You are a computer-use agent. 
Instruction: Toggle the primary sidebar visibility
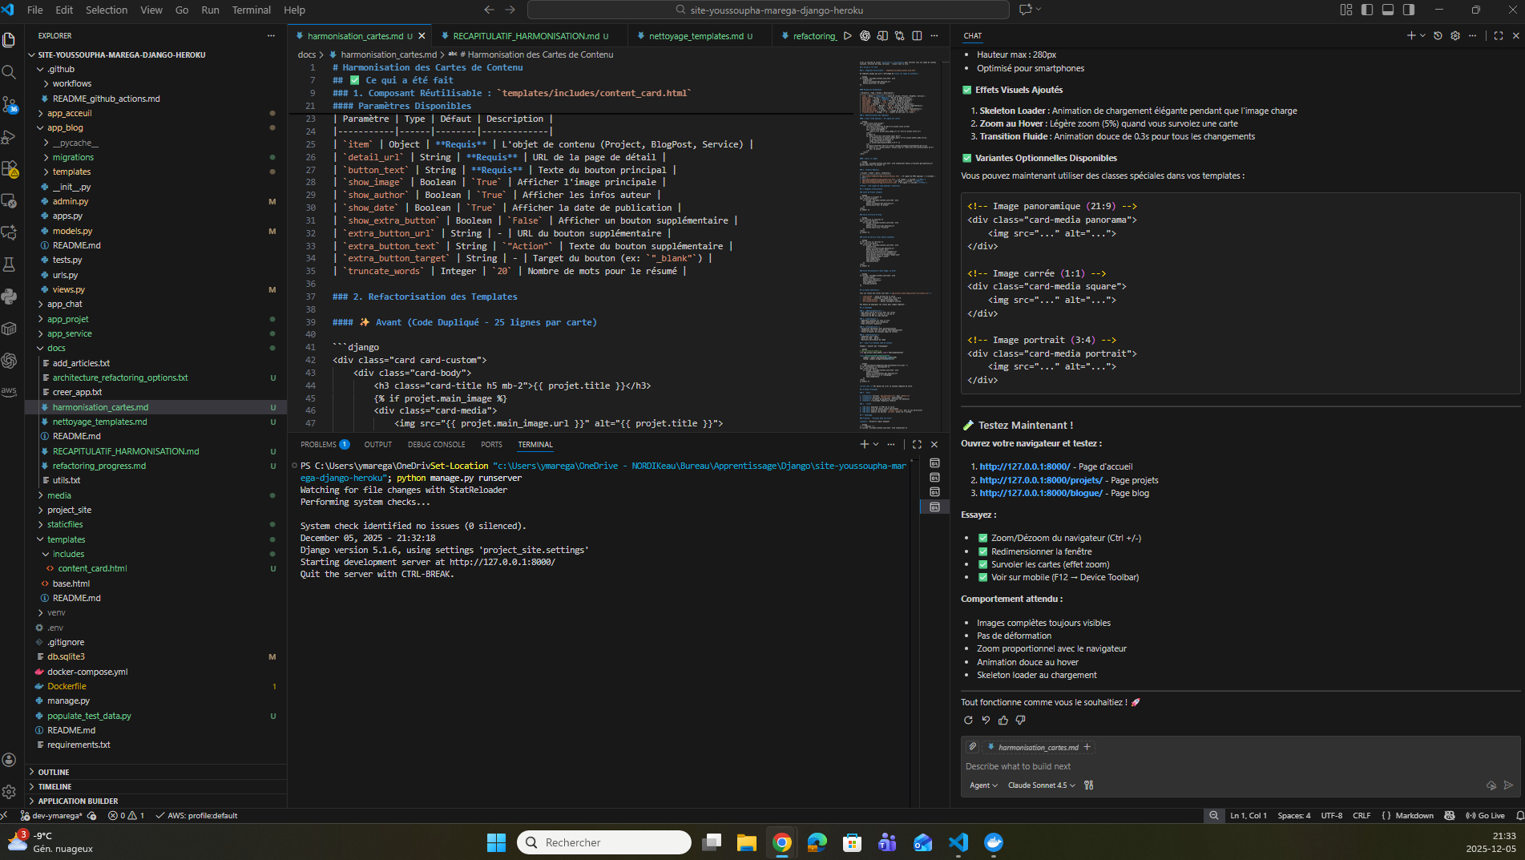tap(1366, 10)
